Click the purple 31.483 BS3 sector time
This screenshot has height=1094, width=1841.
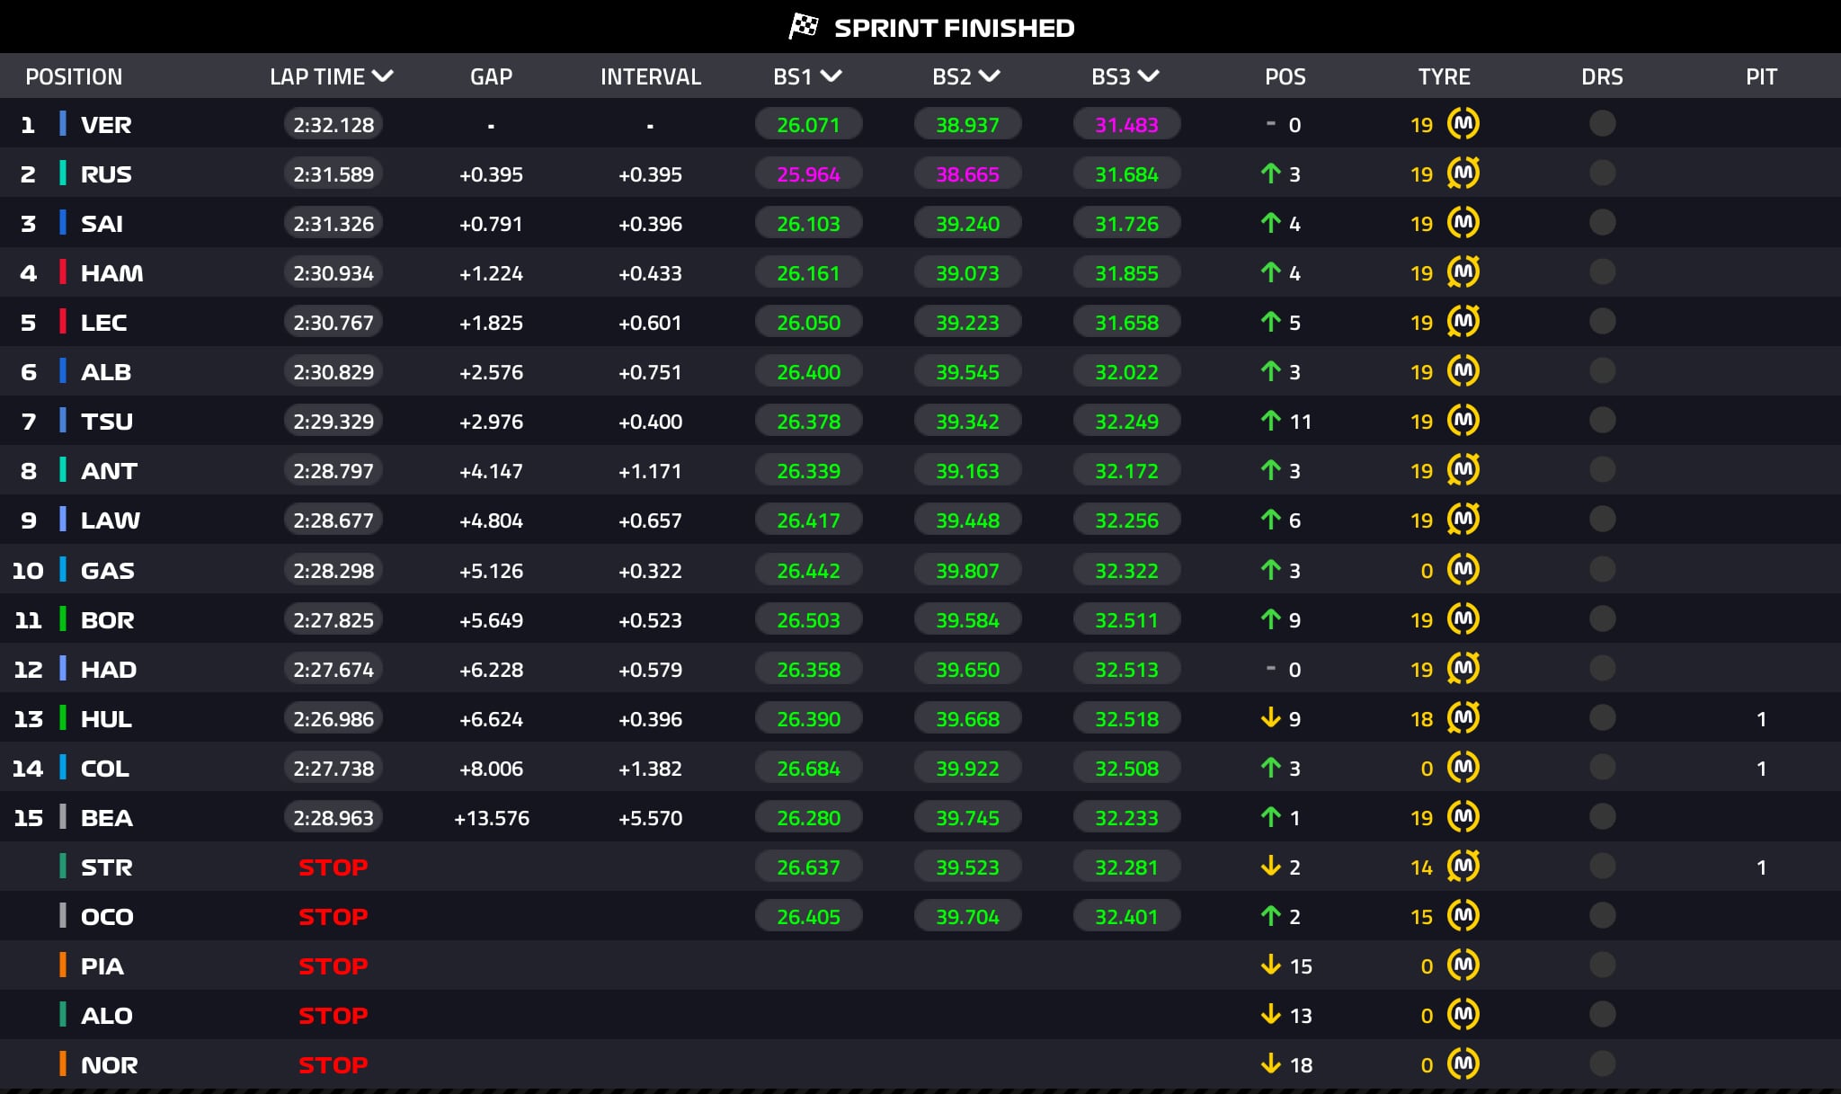(x=1125, y=124)
